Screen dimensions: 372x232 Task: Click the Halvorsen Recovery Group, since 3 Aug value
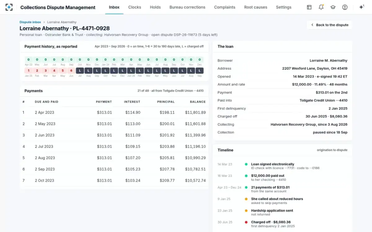tap(309, 125)
